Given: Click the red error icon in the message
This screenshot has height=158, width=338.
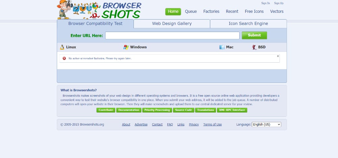Looking at the screenshot, I should [x=64, y=58].
